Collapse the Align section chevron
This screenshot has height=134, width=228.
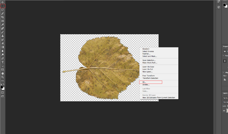224,72
